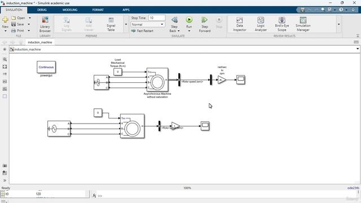Click Fit to View in left palette
This screenshot has height=203, width=361.
pos(5,67)
